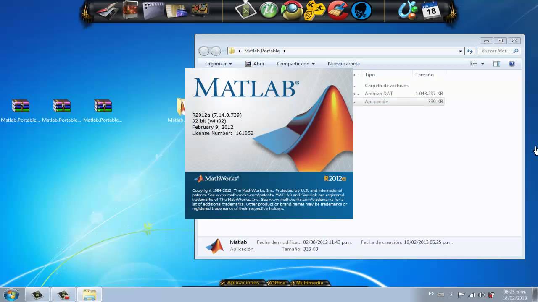
Task: Open the Aplicaciones dock tab
Action: pos(243,283)
